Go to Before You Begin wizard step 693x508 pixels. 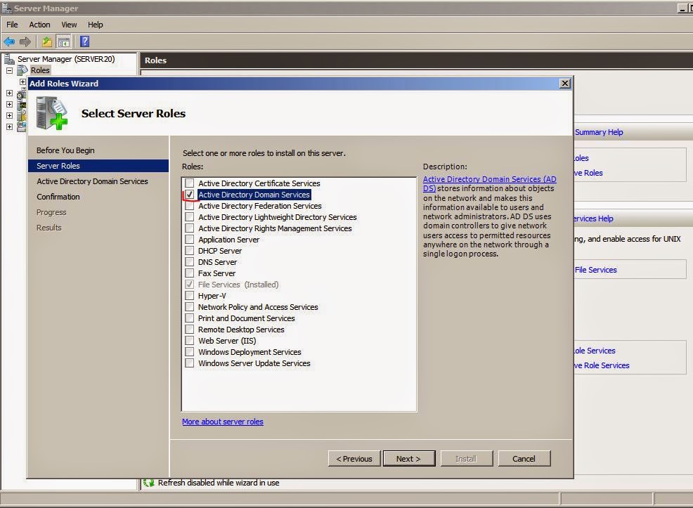65,150
